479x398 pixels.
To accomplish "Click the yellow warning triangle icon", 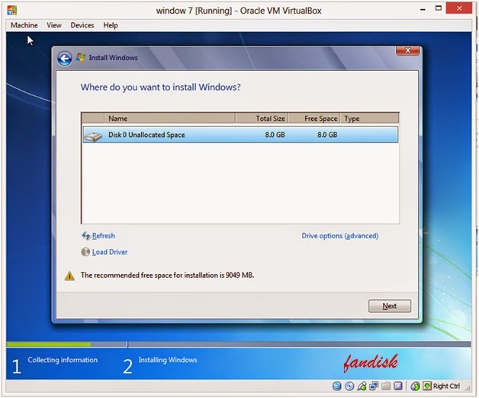I will pos(69,275).
